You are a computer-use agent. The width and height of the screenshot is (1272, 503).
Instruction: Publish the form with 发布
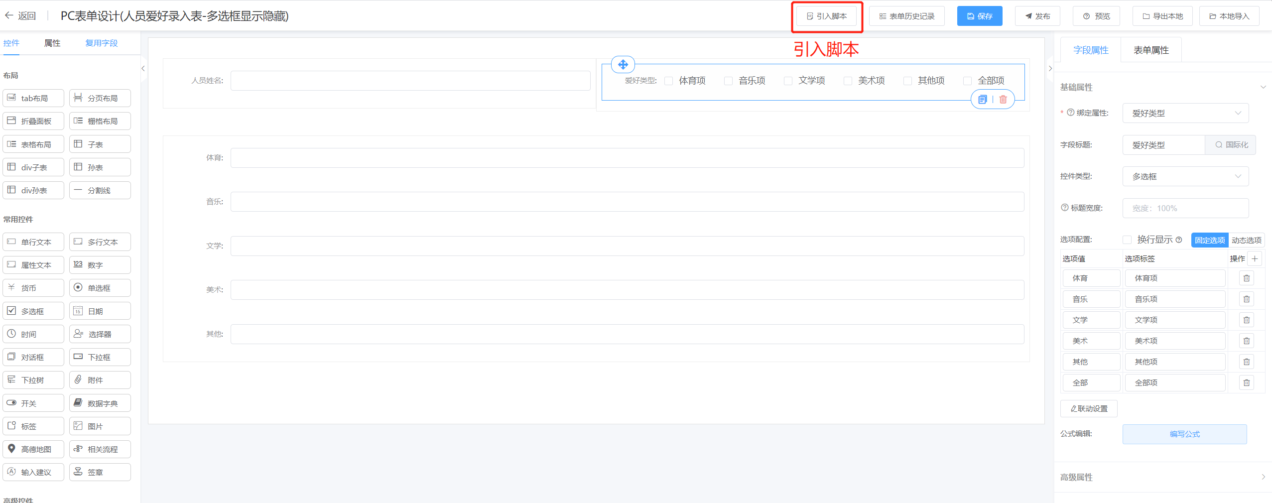click(1037, 16)
